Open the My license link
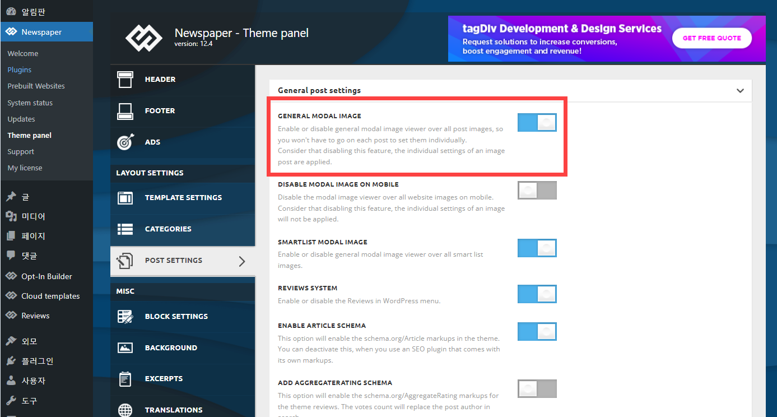777x417 pixels. [x=25, y=168]
